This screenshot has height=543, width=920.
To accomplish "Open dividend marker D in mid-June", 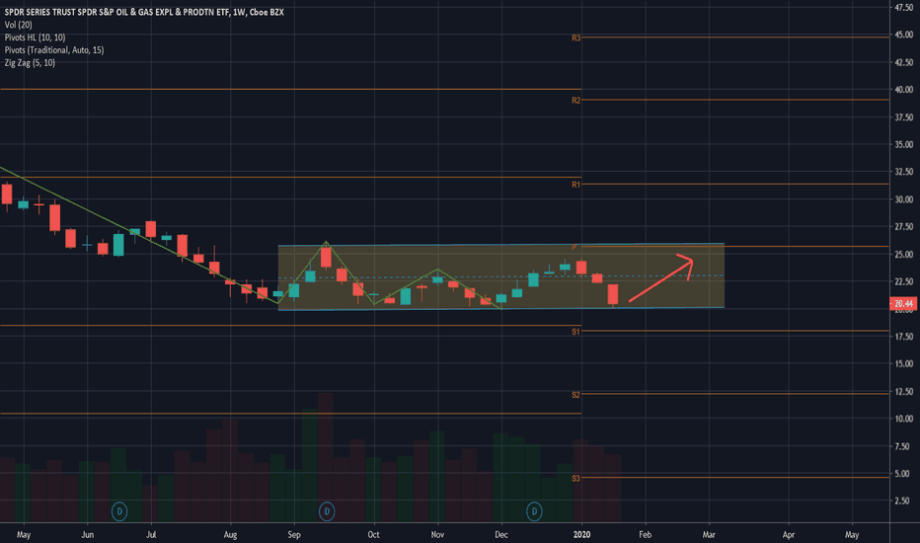I will click(119, 511).
